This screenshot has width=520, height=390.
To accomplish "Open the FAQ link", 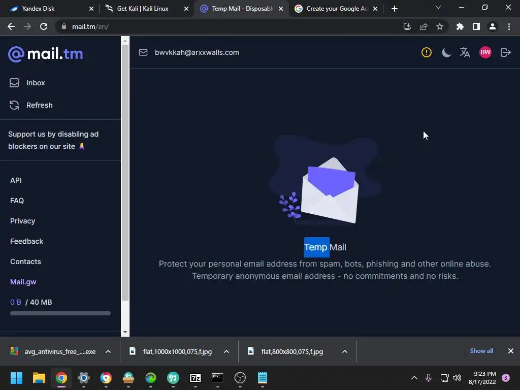I will [17, 201].
